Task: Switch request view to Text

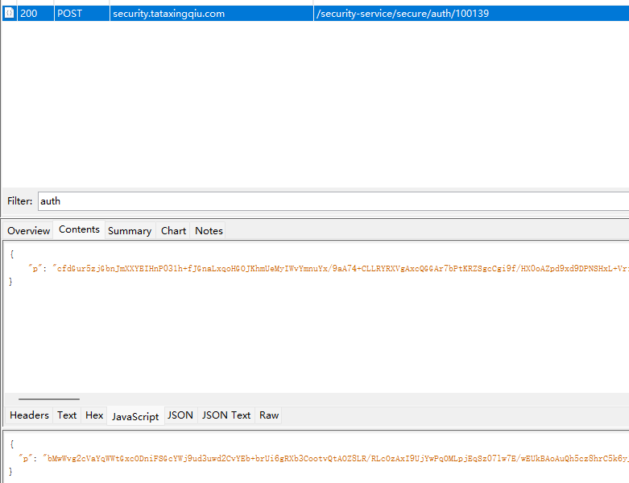Action: (67, 415)
